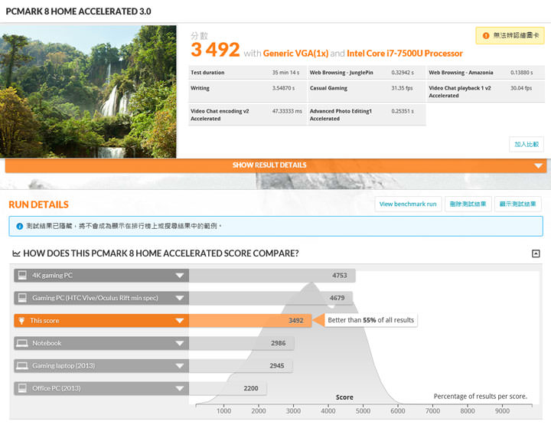Open the Intel Core i7-7500U Processor link
551x425 pixels.
404,54
